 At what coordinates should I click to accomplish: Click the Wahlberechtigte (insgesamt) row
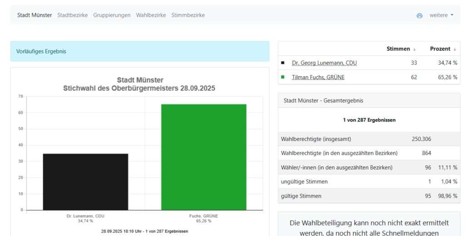point(369,139)
